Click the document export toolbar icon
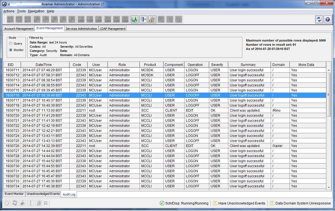 click(152, 20)
